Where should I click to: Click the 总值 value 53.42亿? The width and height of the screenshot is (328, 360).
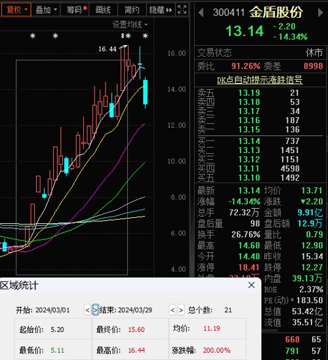tap(308, 312)
